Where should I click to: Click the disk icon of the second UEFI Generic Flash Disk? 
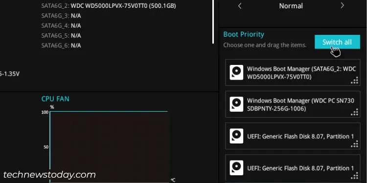click(236, 167)
